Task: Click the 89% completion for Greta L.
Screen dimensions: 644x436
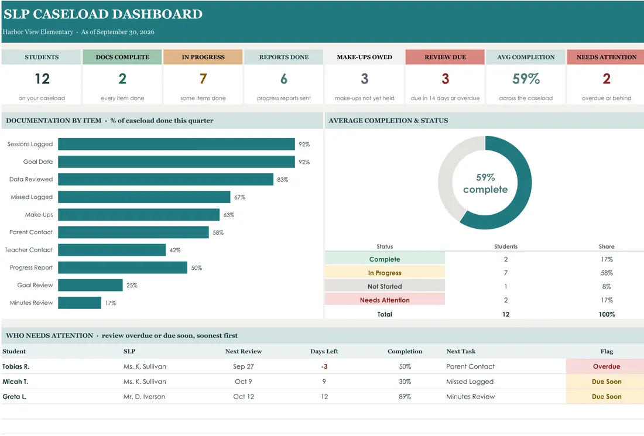Action: (405, 397)
